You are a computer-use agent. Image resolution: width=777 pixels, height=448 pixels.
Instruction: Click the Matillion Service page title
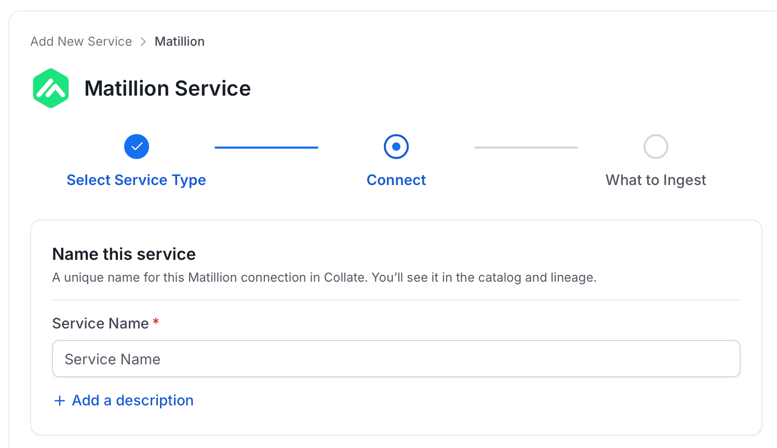(x=168, y=88)
